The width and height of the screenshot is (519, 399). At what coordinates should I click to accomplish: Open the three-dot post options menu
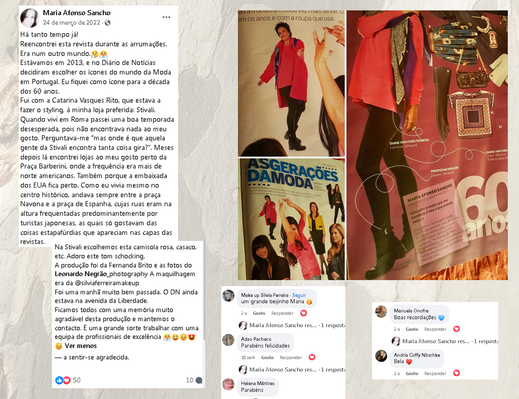166,17
